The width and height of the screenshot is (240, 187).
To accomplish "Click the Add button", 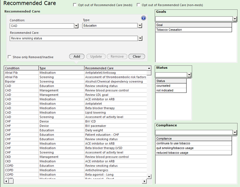I will (x=77, y=56).
